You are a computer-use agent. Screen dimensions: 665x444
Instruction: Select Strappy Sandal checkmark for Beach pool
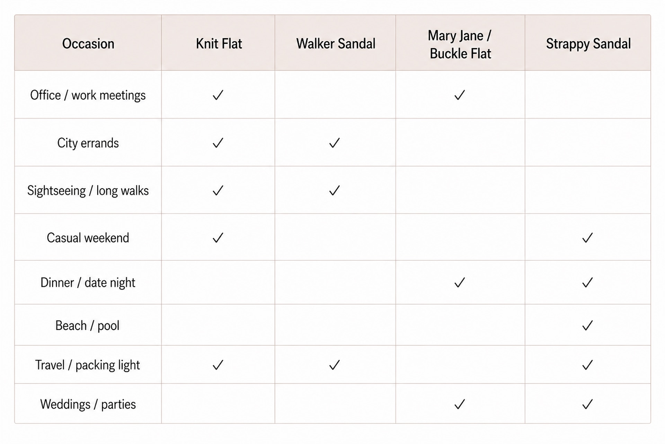point(588,325)
